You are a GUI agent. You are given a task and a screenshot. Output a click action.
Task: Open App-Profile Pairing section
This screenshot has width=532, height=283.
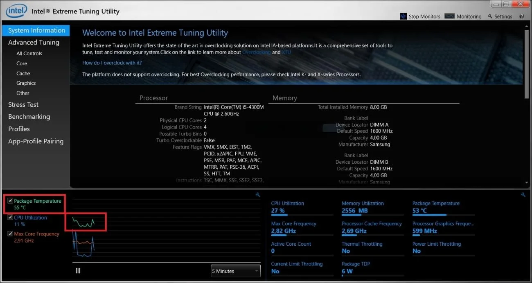click(36, 141)
